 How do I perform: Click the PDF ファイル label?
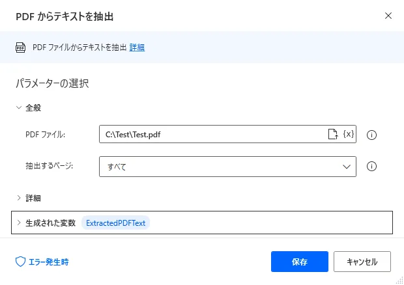click(50, 135)
